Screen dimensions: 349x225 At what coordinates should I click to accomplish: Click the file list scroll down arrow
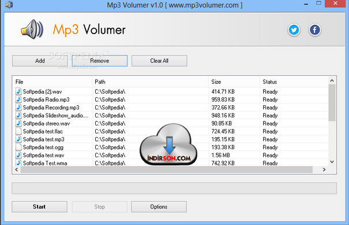[x=332, y=162]
